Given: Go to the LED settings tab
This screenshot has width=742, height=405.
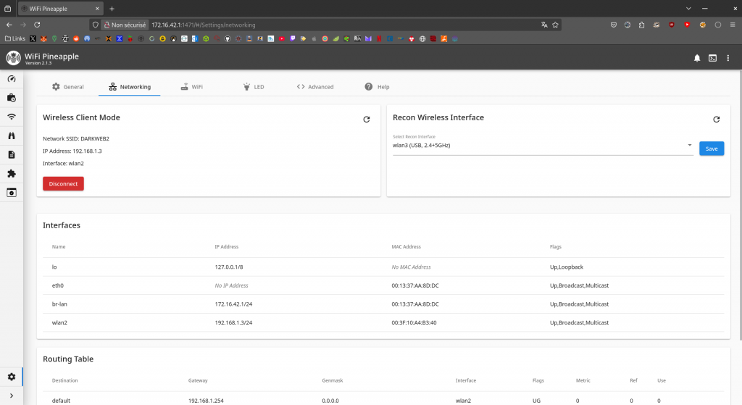Looking at the screenshot, I should 254,87.
